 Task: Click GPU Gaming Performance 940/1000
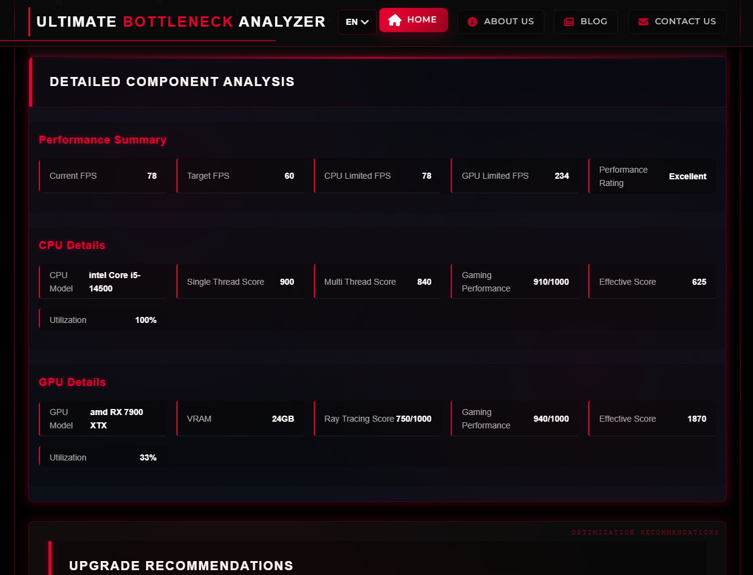pyautogui.click(x=551, y=419)
